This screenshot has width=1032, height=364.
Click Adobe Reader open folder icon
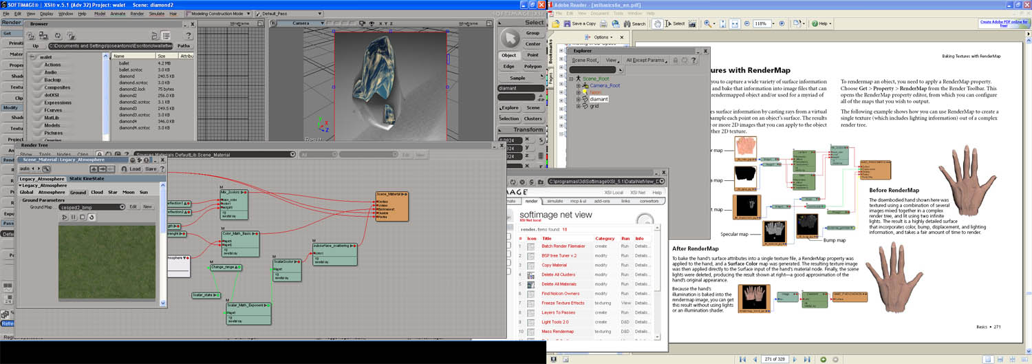tap(556, 23)
